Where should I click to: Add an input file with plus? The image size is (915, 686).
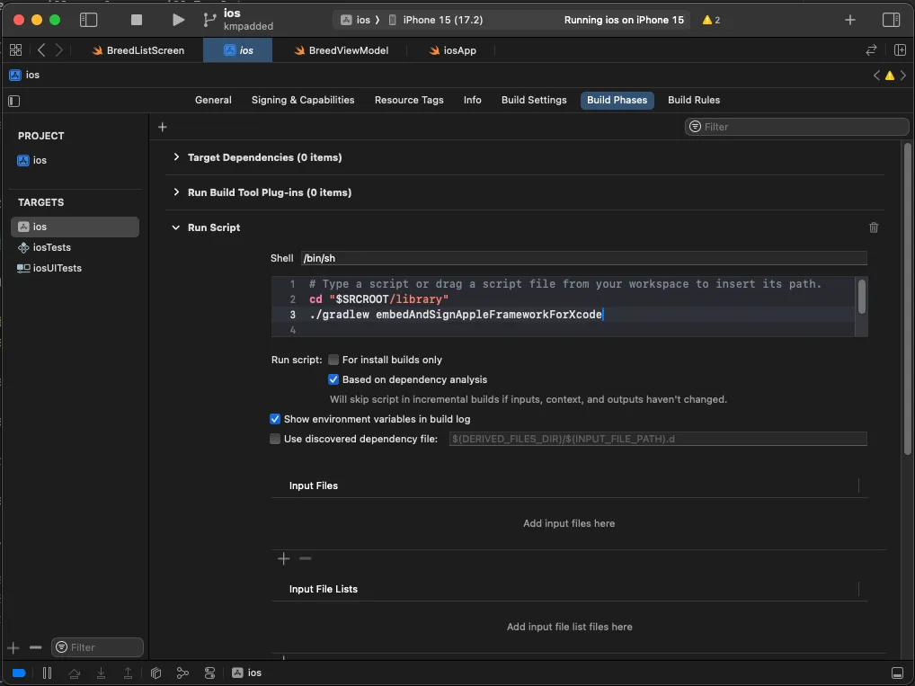(284, 558)
